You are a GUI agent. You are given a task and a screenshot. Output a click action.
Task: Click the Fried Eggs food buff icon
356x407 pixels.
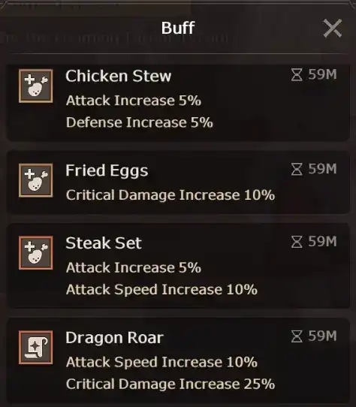(x=36, y=180)
